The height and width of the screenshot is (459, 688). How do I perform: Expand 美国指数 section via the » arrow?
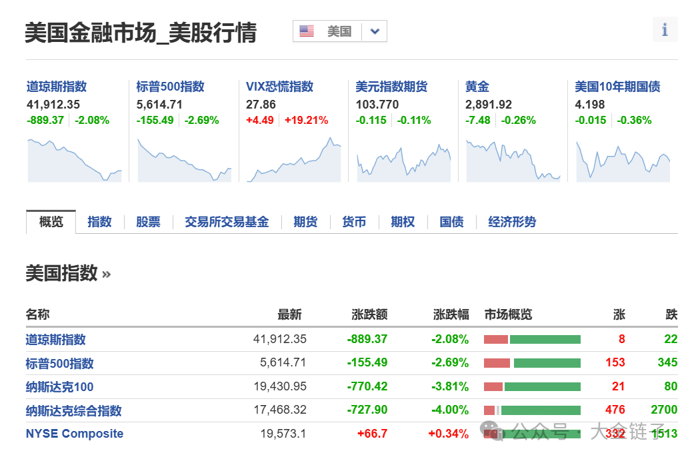pos(107,273)
